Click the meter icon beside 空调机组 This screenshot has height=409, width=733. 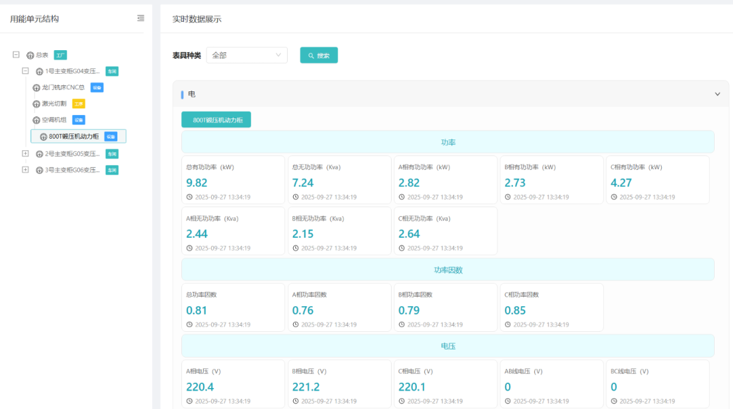click(37, 121)
